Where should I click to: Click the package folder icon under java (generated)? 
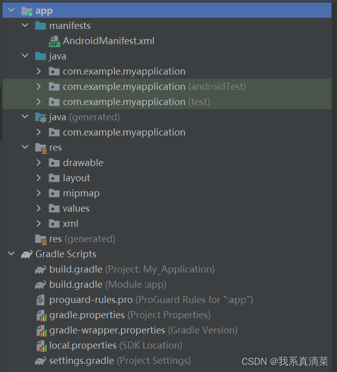(x=54, y=132)
